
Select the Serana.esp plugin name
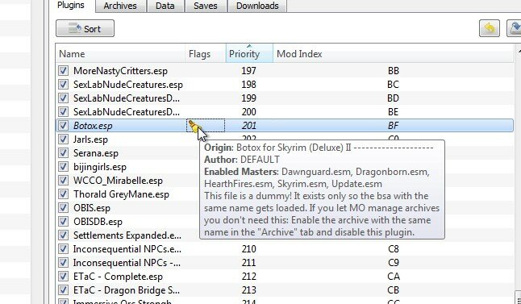pos(96,153)
